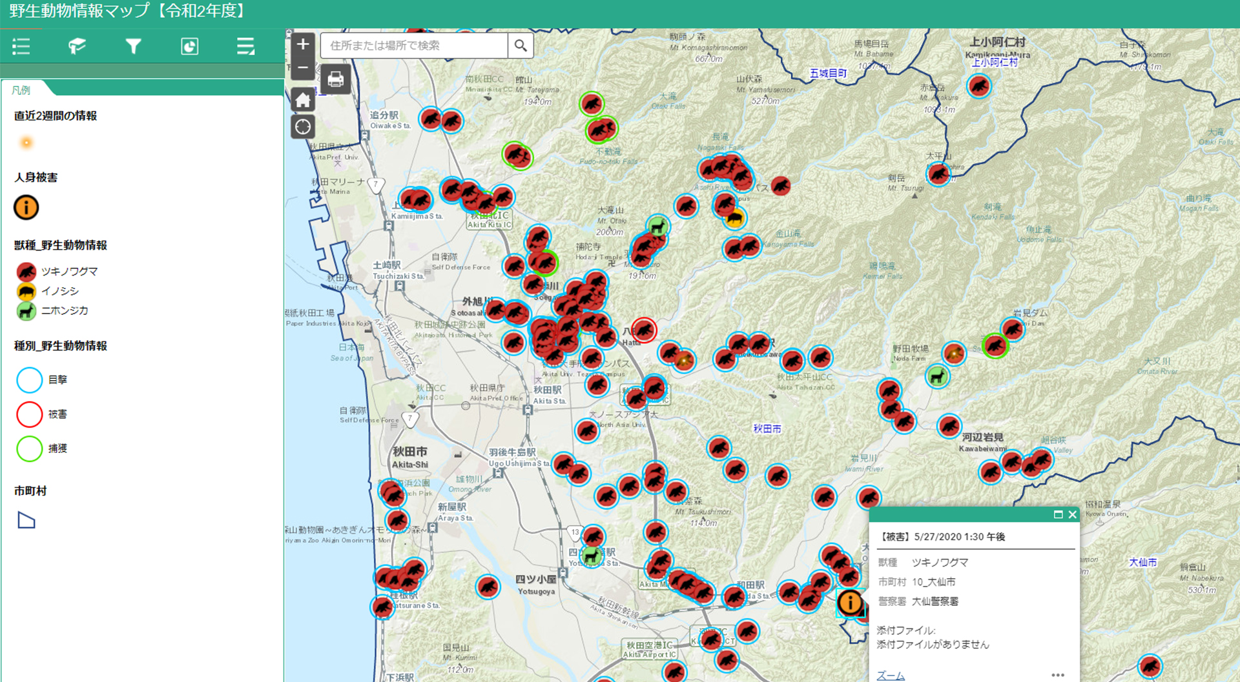
Task: Focus the address search input field
Action: (415, 46)
